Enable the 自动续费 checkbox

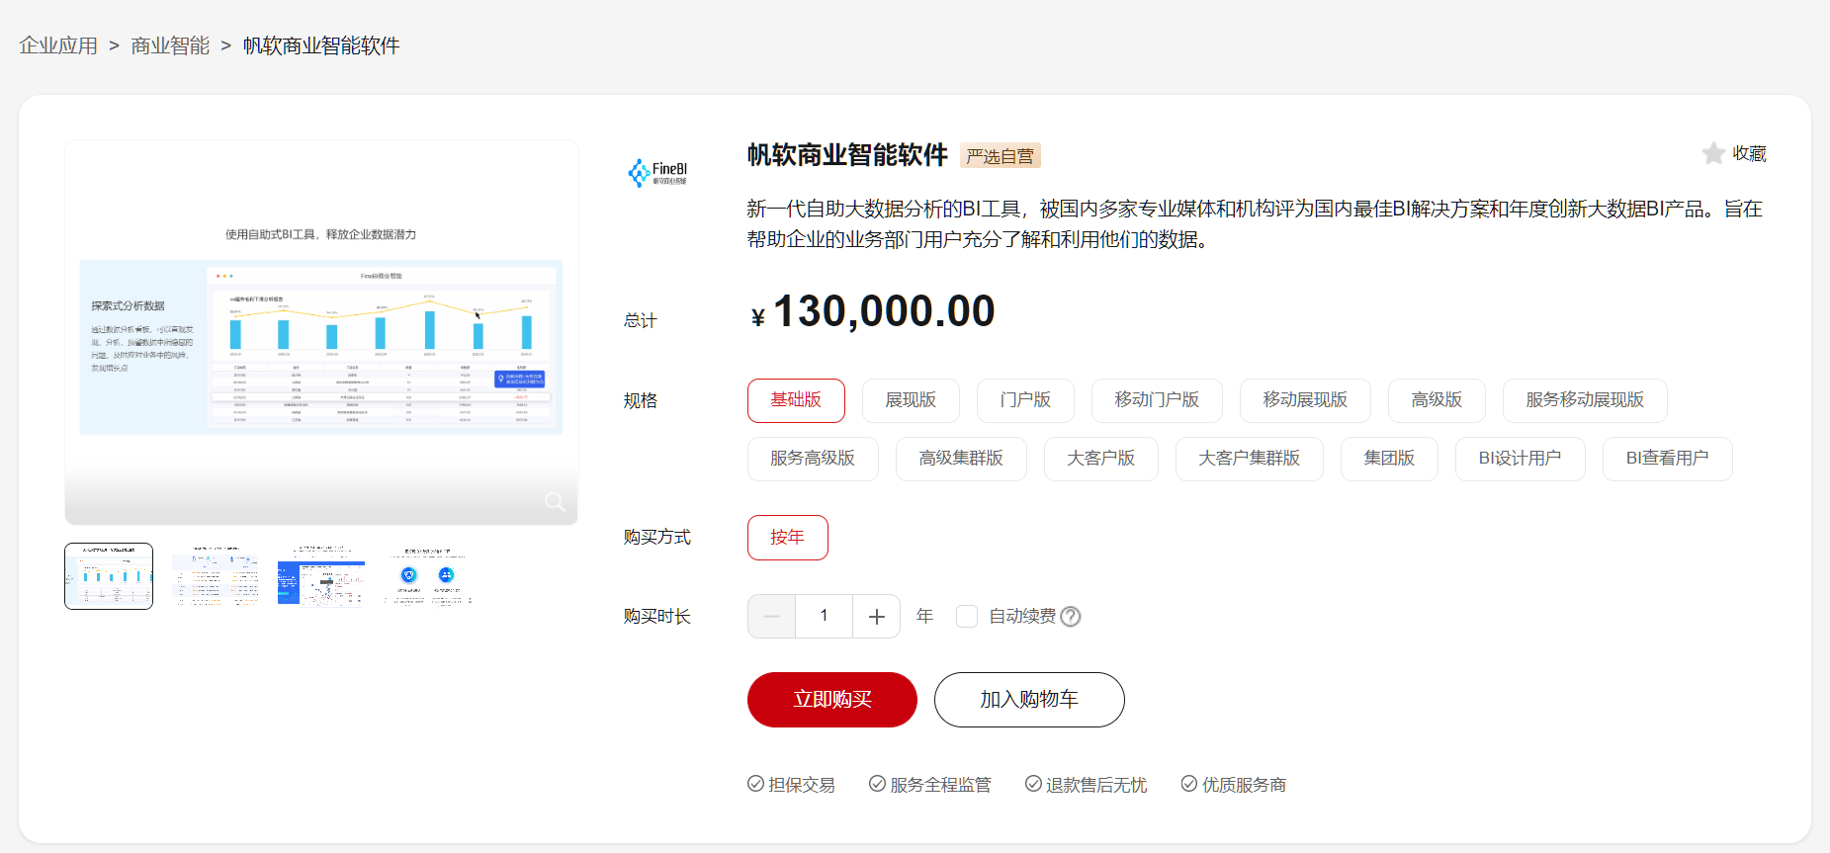point(967,617)
